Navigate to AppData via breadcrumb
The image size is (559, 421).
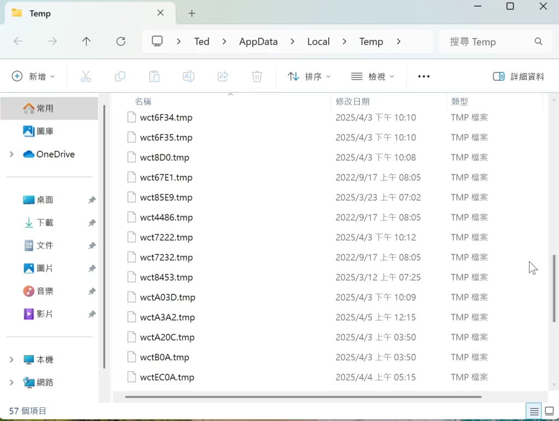[258, 41]
